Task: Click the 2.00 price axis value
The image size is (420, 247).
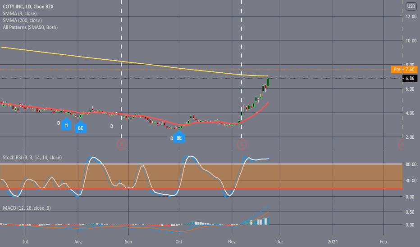Action: pyautogui.click(x=410, y=137)
